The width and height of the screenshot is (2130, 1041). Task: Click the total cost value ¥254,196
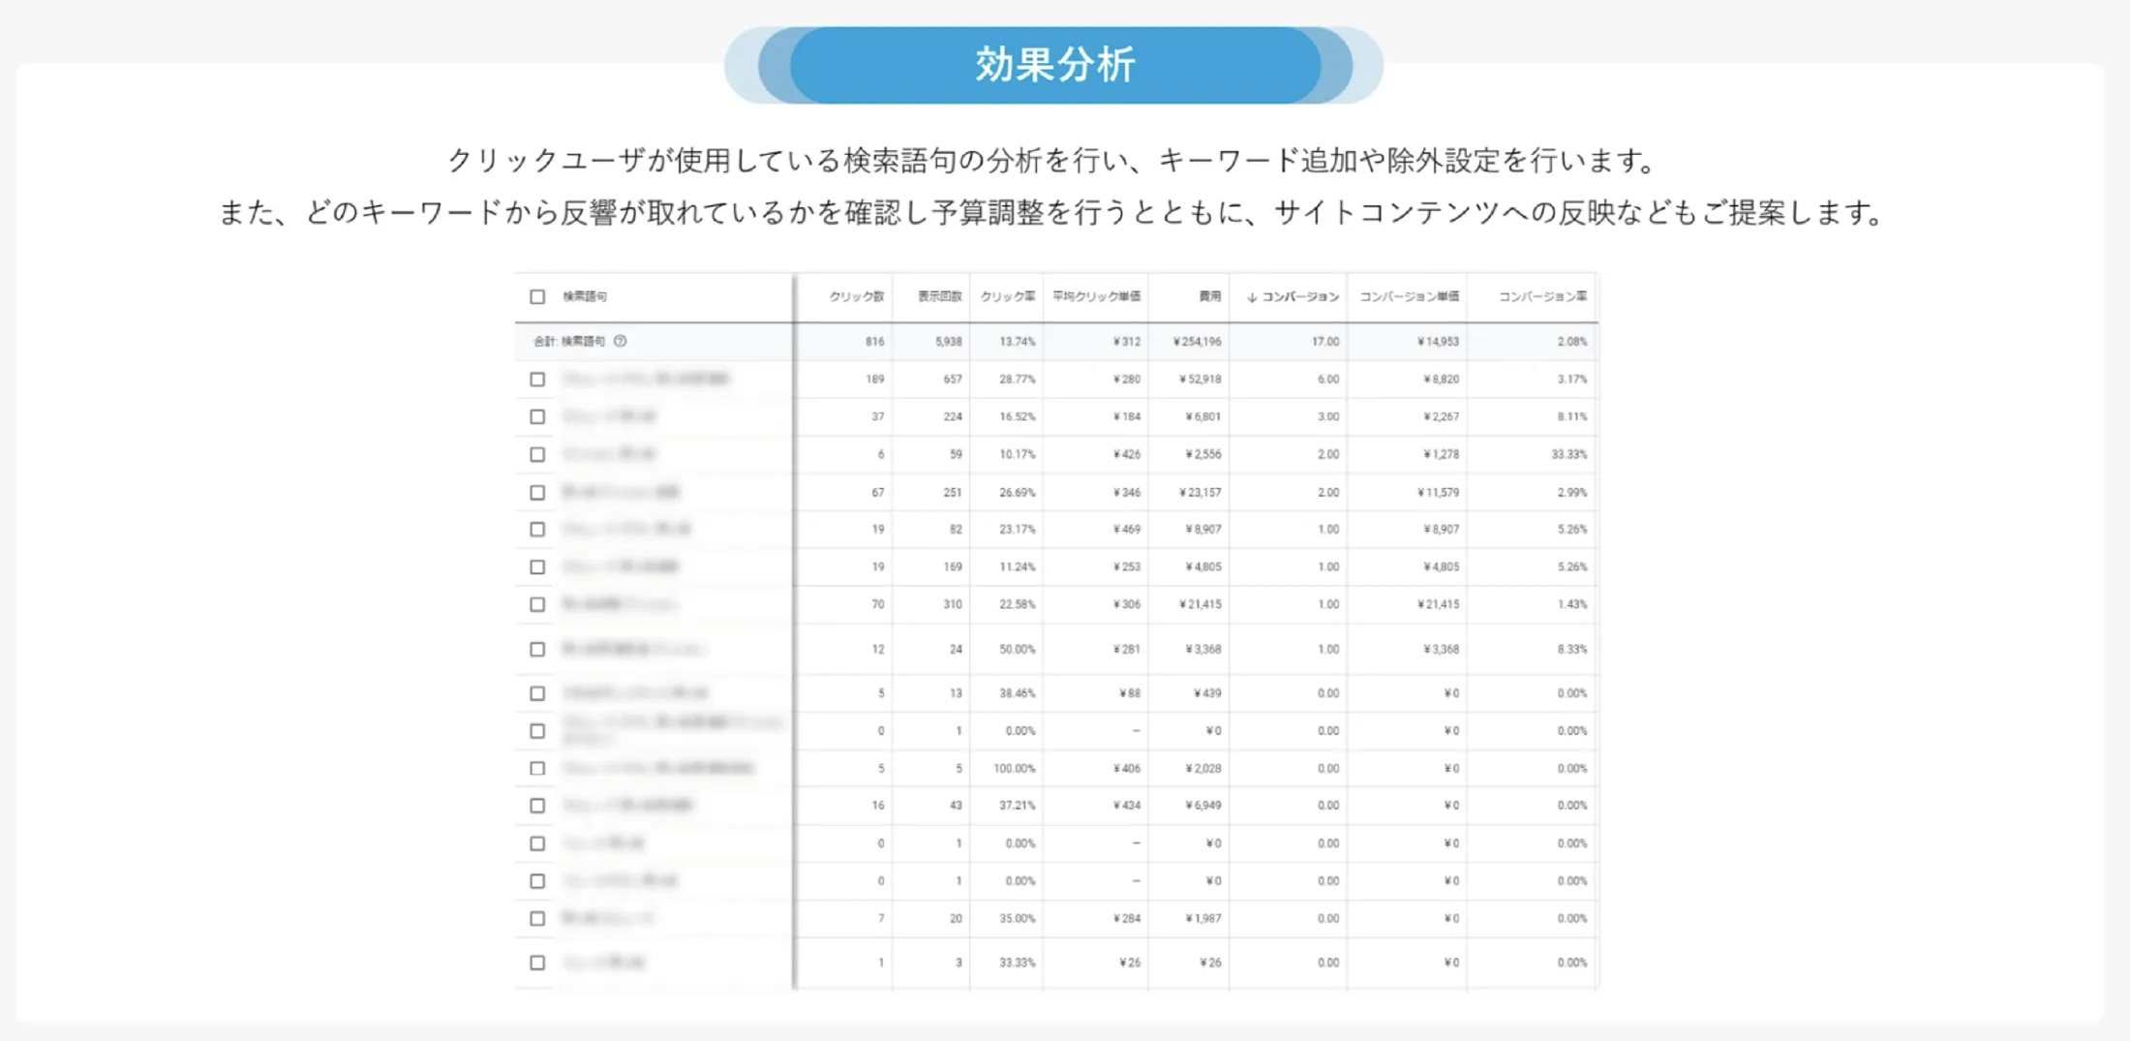(x=1197, y=342)
